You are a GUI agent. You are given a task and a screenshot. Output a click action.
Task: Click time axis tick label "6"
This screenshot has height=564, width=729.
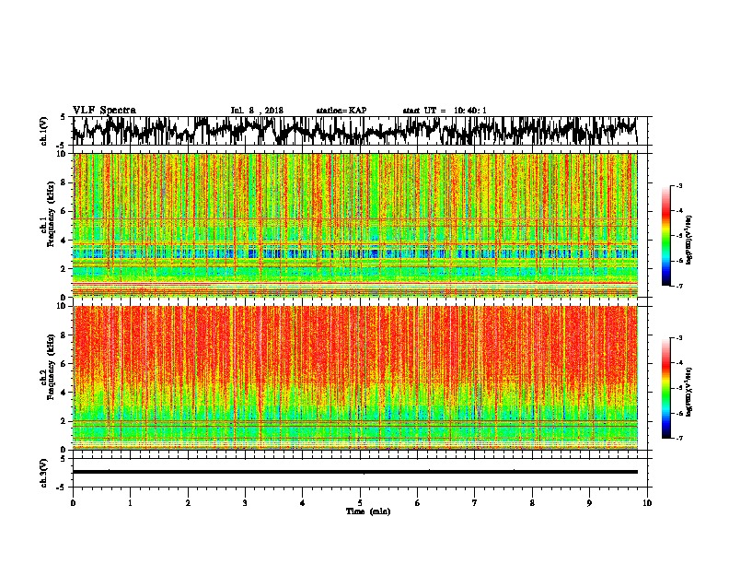418,503
